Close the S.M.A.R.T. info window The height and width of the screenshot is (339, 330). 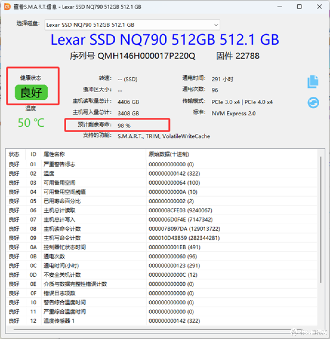tap(319, 7)
